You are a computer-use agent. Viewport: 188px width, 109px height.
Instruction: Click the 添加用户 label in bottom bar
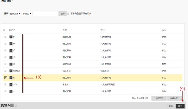coord(5,106)
